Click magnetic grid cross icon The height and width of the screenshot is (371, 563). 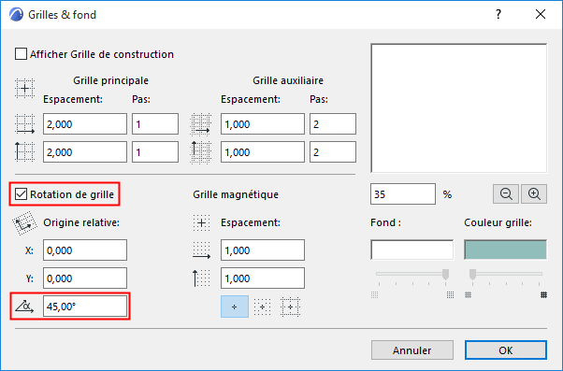point(201,223)
